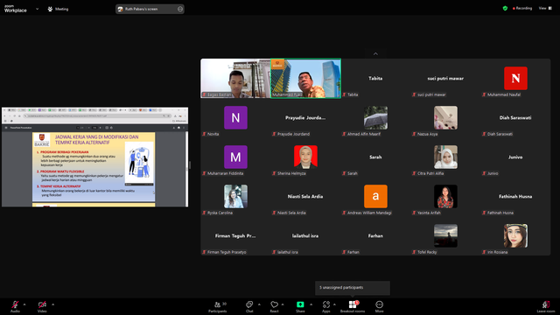The height and width of the screenshot is (315, 560).
Task: Open options icon on Ruth Pabaru's screen pill
Action: click(180, 9)
